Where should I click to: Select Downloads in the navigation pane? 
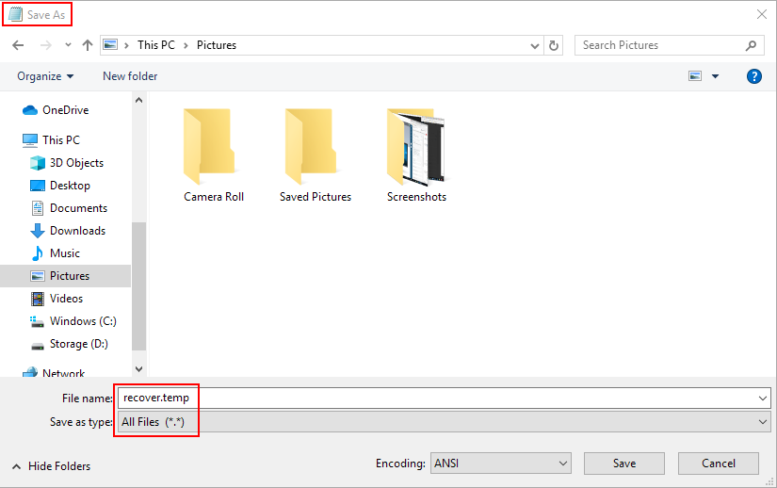coord(77,231)
